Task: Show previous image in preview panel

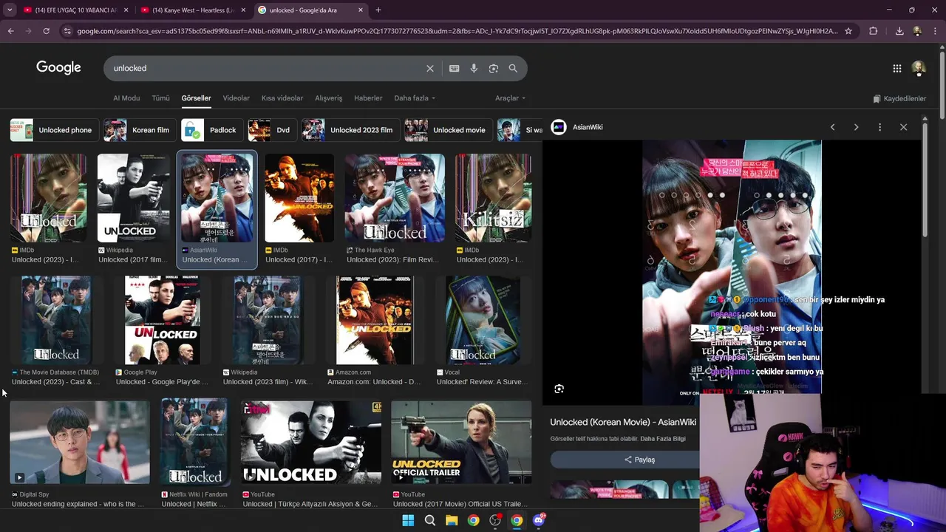Action: (832, 127)
